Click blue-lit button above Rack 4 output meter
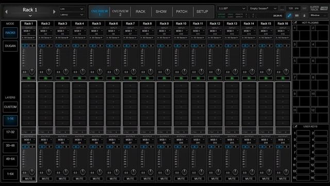This screenshot has height=186, width=330. pos(76,147)
